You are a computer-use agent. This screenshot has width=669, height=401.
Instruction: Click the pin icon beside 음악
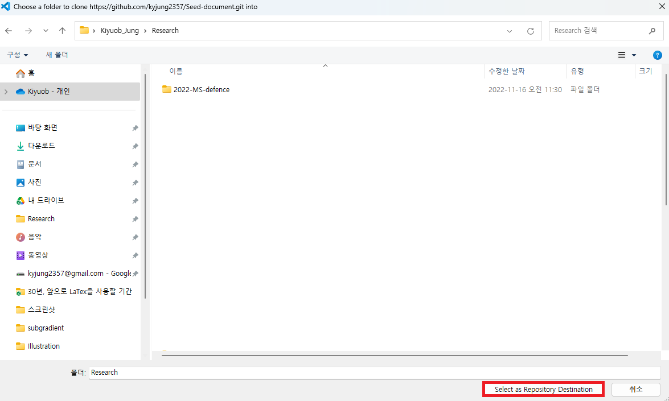click(x=135, y=237)
